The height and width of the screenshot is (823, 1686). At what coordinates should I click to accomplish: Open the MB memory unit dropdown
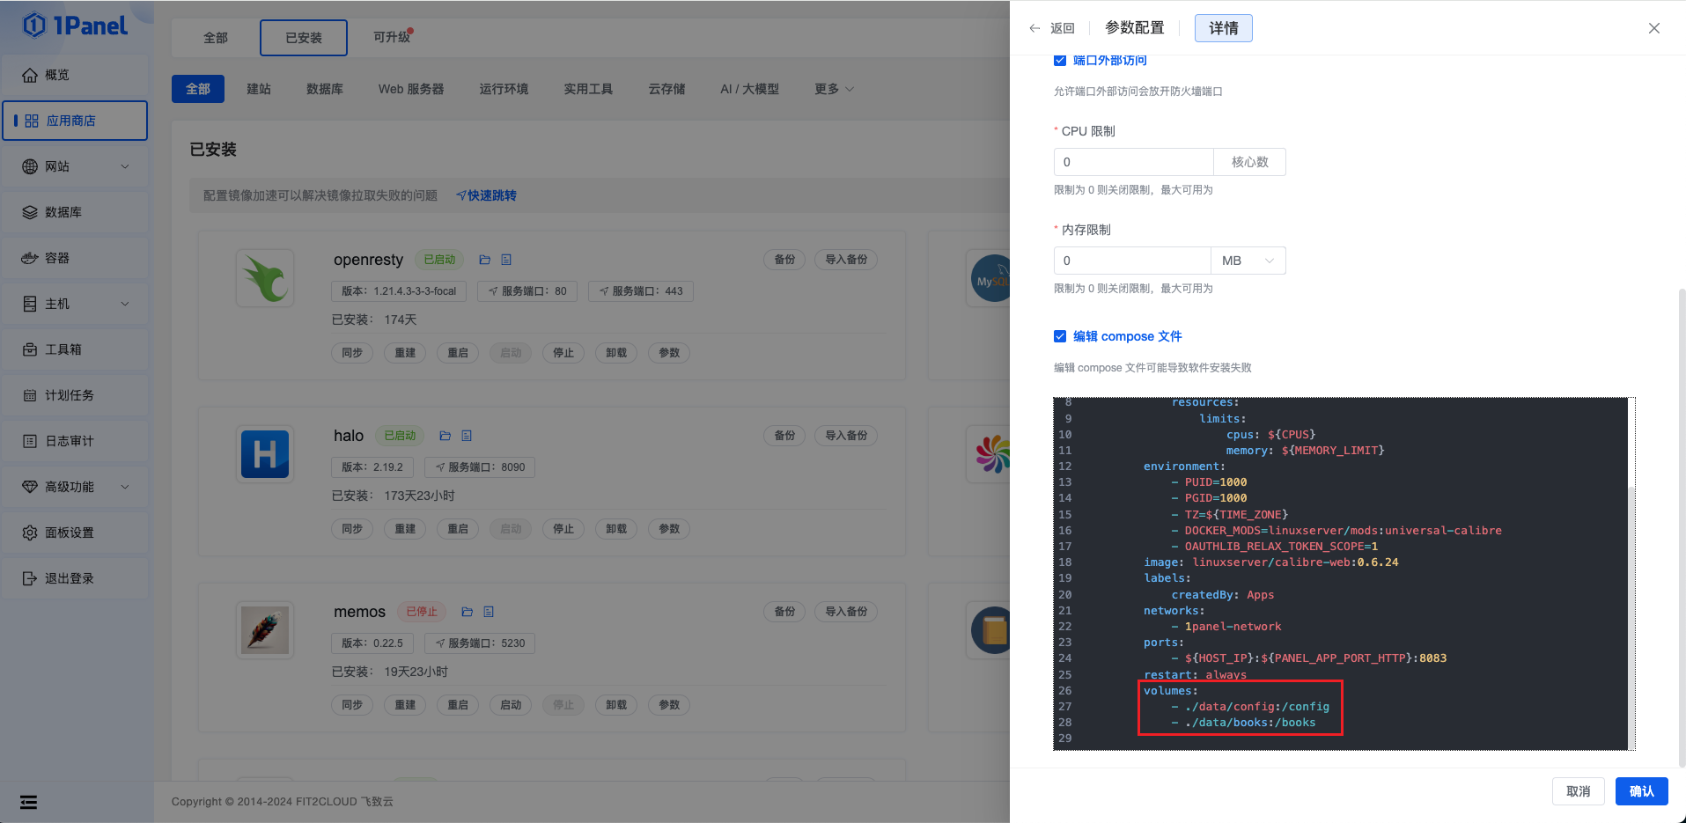tap(1248, 261)
